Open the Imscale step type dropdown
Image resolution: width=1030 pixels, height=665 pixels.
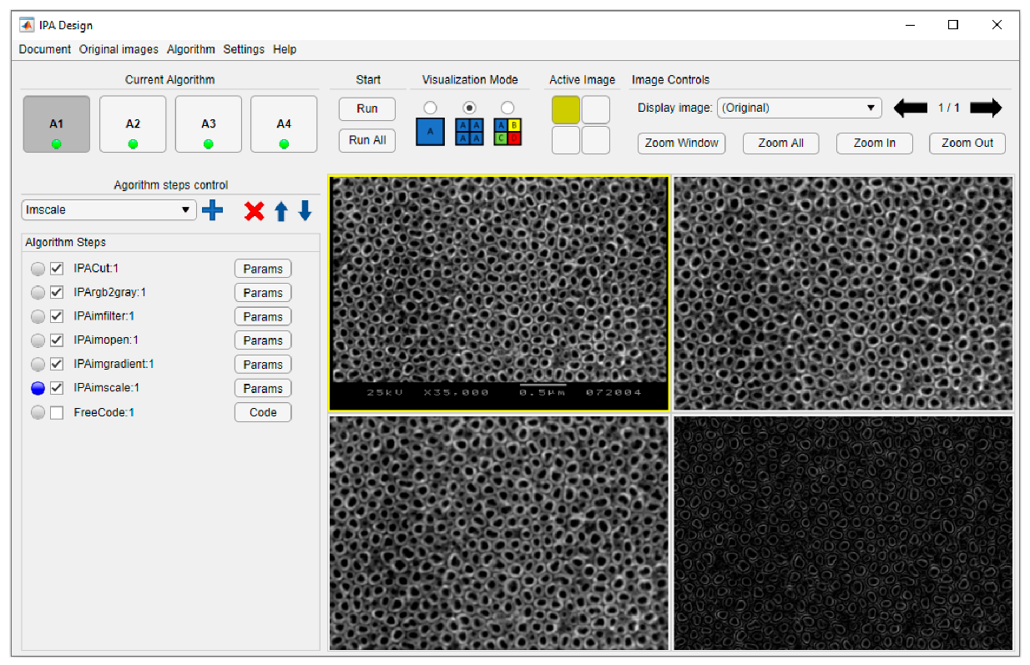(x=109, y=210)
